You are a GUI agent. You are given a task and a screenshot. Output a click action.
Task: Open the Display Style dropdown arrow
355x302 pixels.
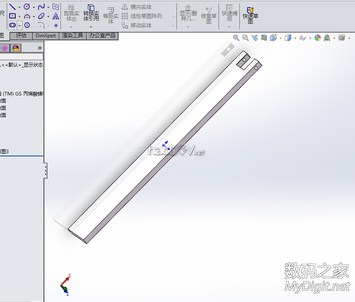(295, 38)
